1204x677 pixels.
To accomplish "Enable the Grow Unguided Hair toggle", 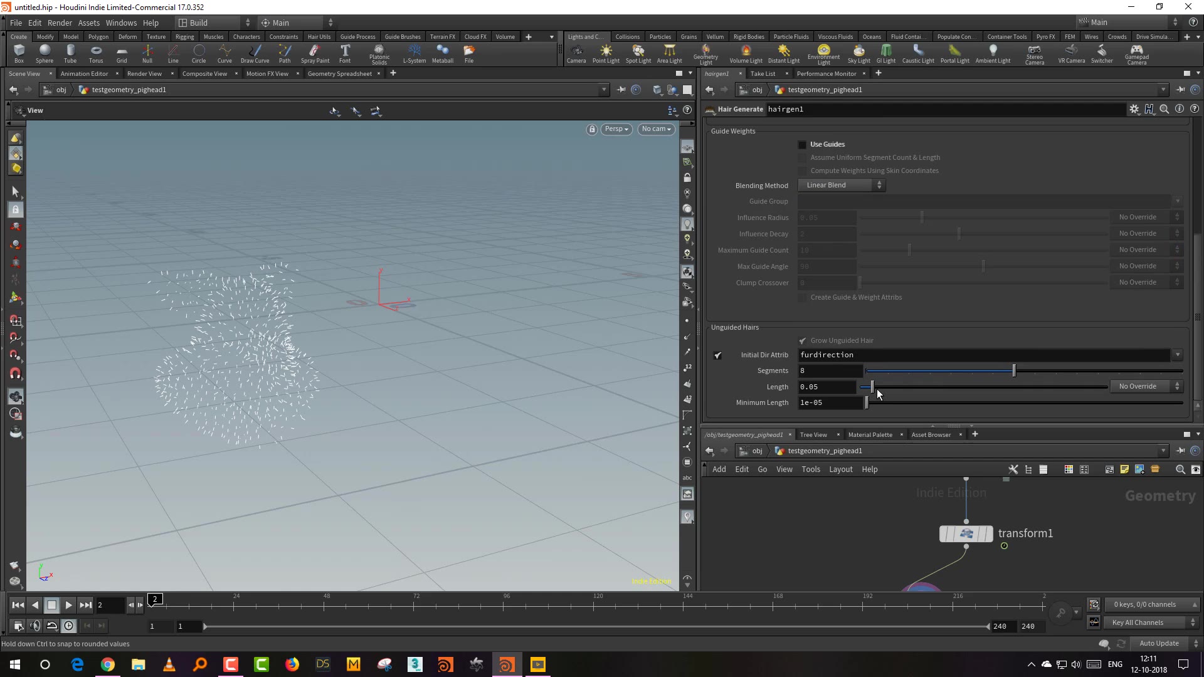I will 801,340.
